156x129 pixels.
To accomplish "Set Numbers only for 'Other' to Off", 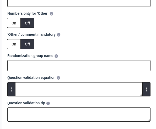I will pyautogui.click(x=28, y=23).
